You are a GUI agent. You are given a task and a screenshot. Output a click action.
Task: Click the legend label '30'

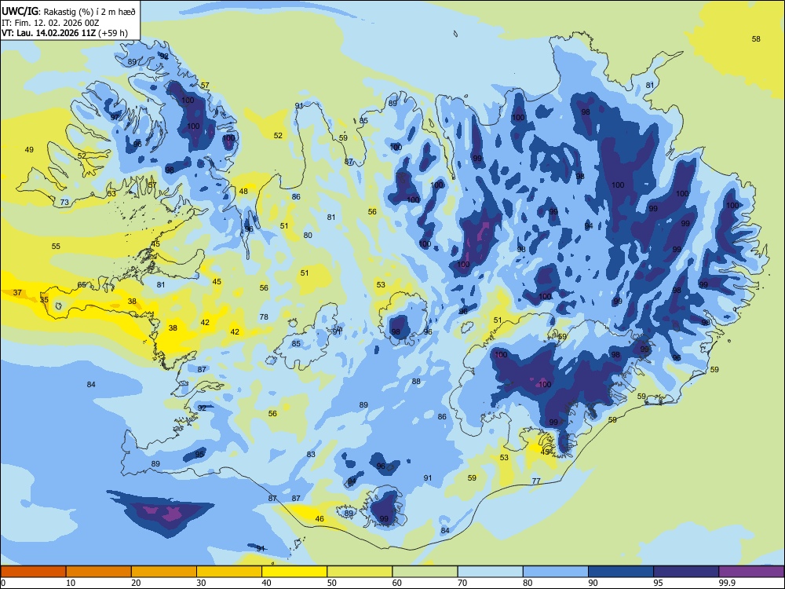pos(201,583)
